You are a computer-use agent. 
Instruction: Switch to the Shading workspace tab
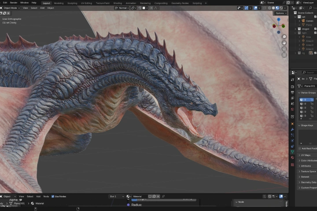click(x=118, y=3)
